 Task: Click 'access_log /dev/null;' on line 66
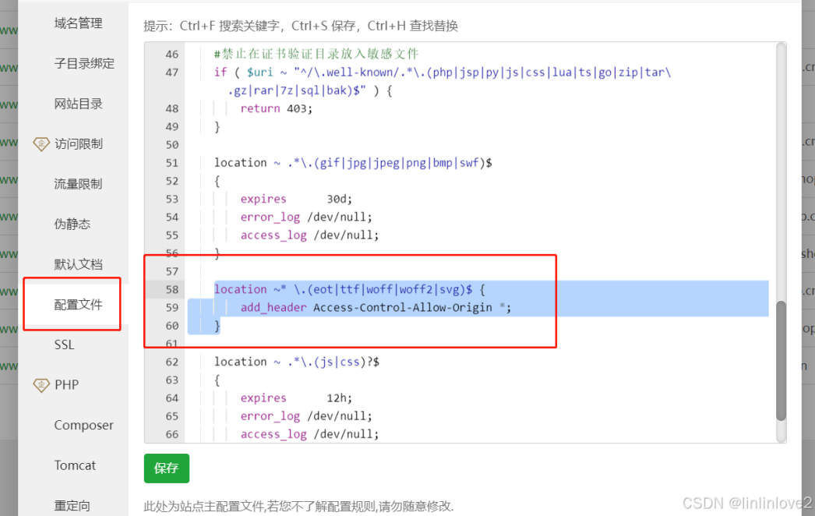309,434
